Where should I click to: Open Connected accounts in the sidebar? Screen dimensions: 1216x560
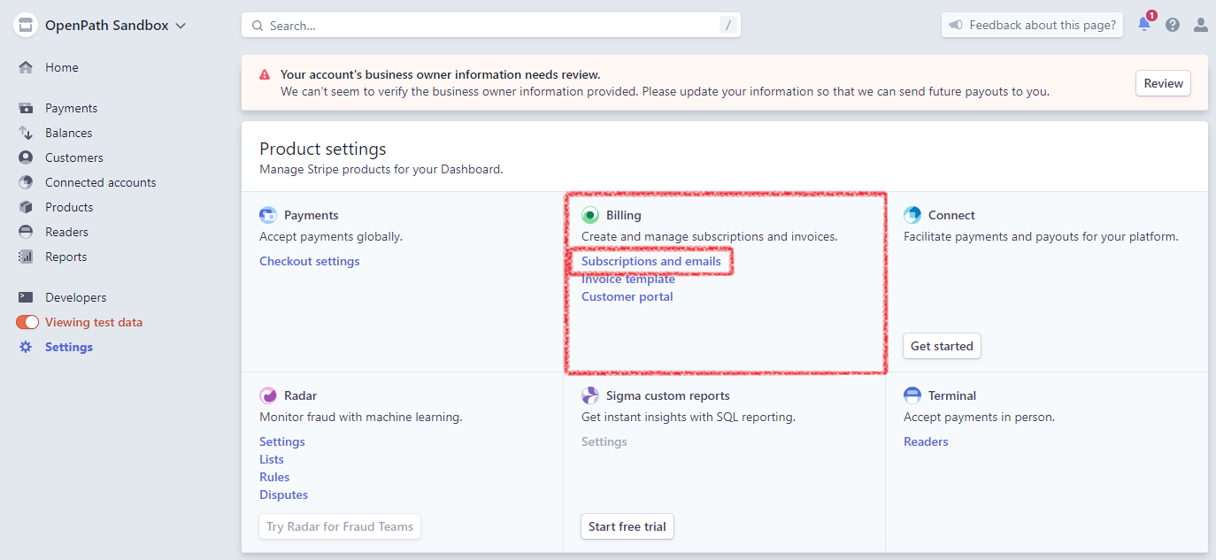pyautogui.click(x=101, y=182)
